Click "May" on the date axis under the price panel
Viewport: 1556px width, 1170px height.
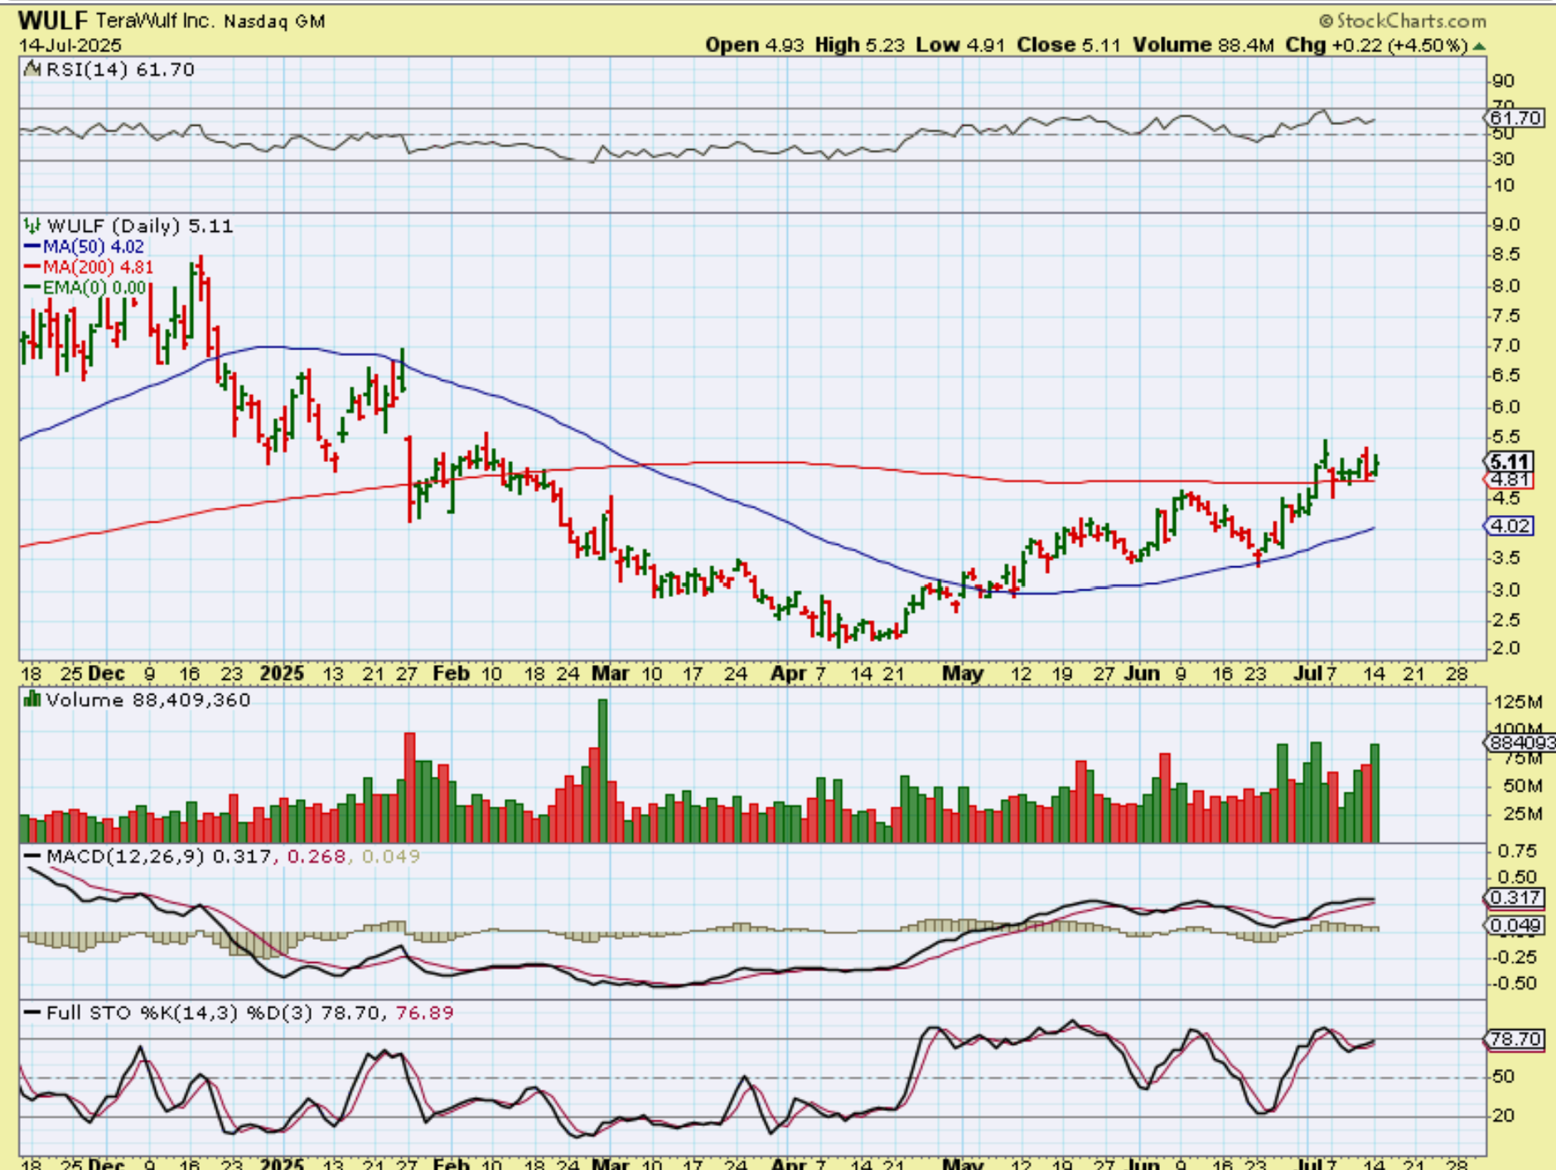(x=963, y=674)
